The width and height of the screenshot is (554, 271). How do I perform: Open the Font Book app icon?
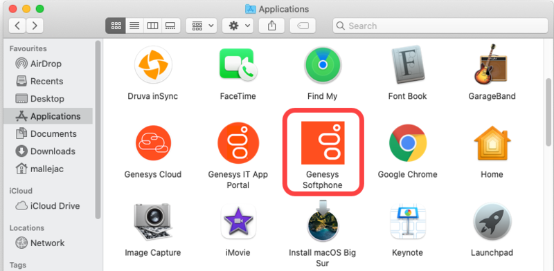(408, 65)
